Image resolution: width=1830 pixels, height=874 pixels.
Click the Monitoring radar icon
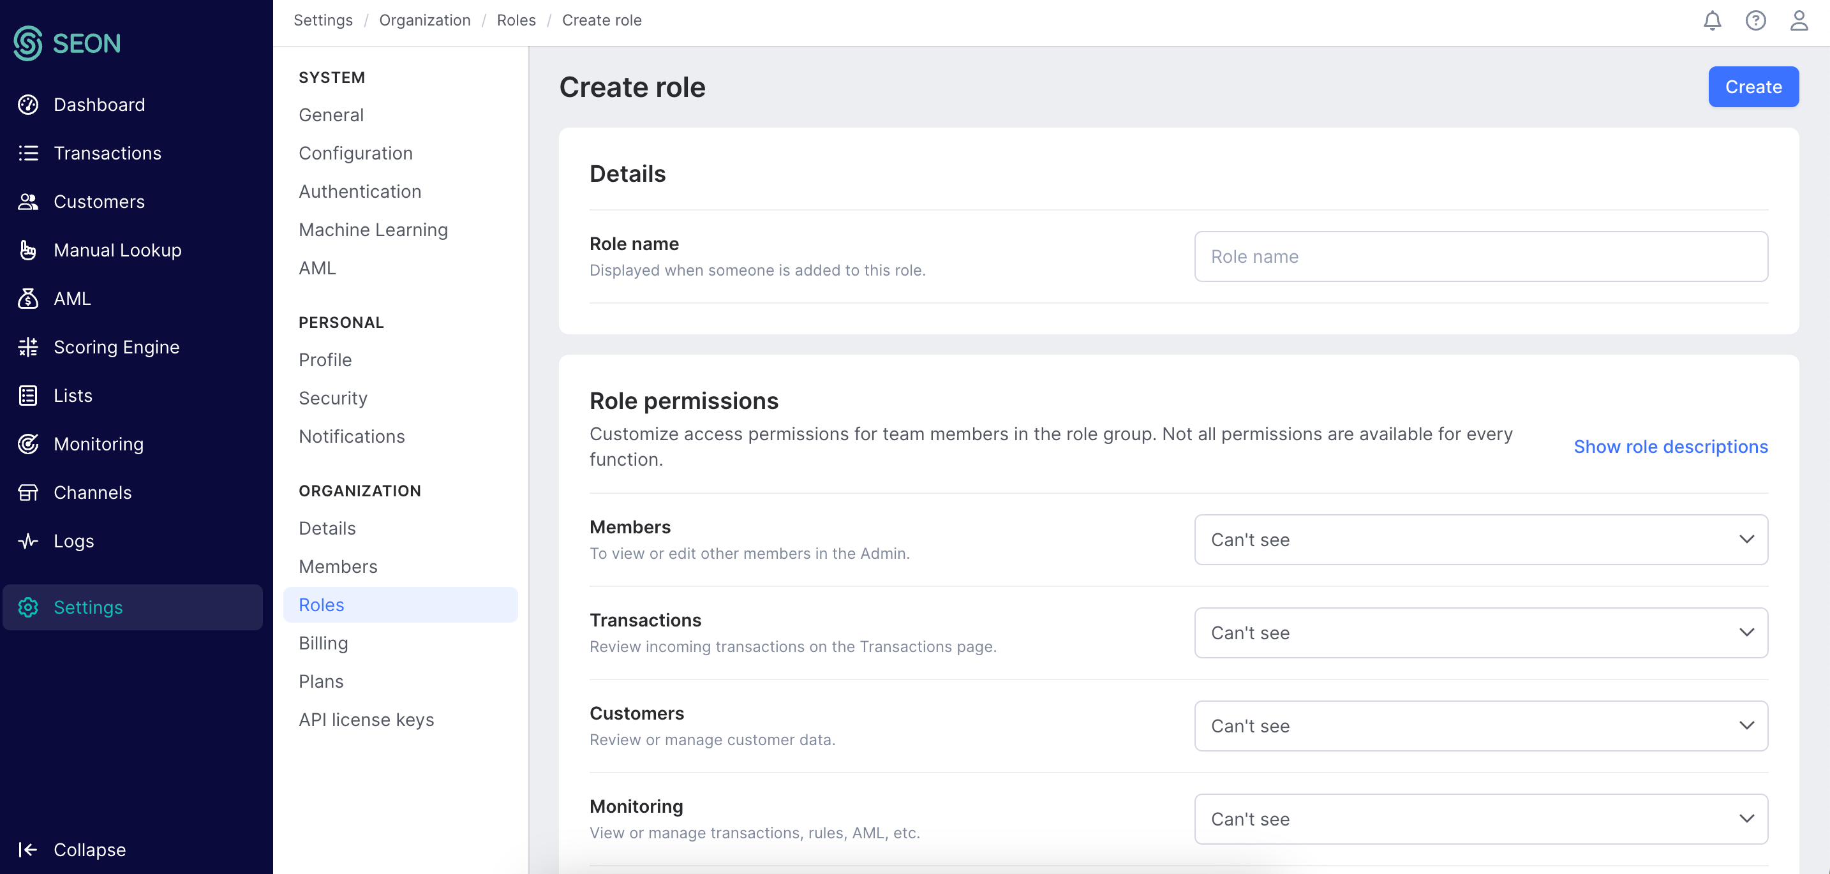point(29,445)
